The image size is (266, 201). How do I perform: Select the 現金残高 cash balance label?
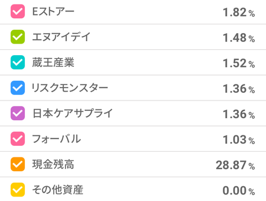point(53,164)
